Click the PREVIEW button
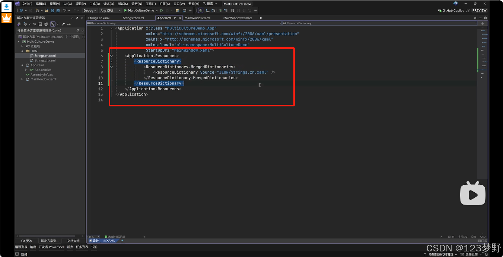 [479, 10]
